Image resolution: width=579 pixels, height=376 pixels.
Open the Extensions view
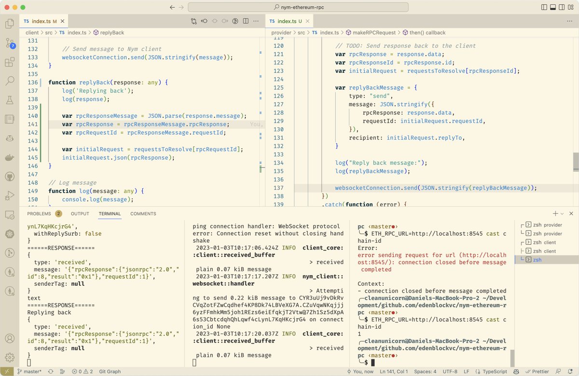9,62
